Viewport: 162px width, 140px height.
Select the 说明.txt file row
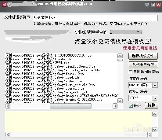[x=61, y=63]
